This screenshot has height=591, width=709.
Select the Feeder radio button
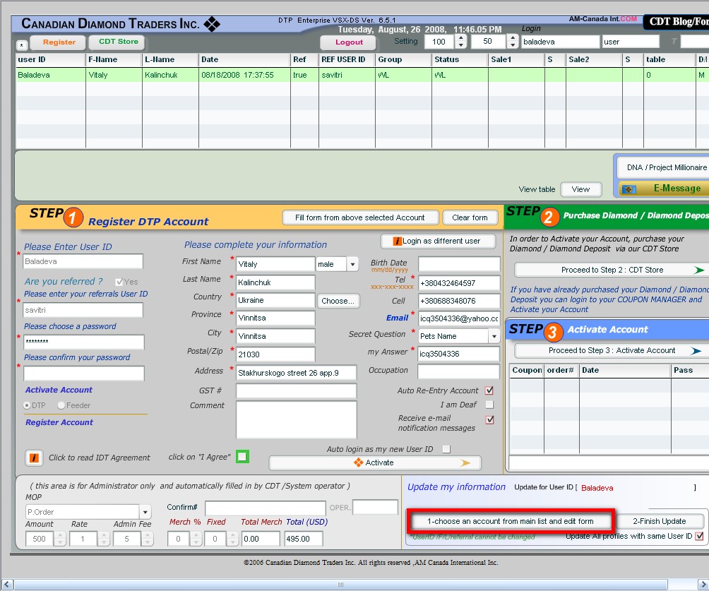point(61,405)
